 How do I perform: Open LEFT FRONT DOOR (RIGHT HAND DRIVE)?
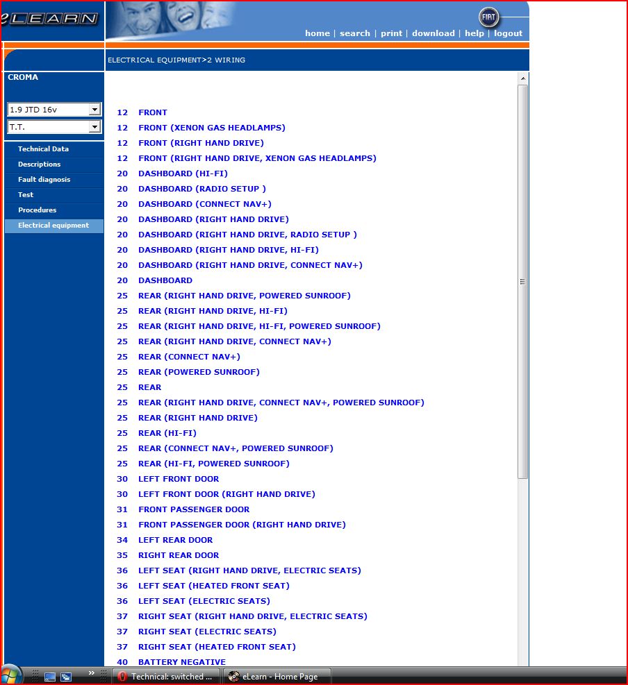pyautogui.click(x=226, y=495)
